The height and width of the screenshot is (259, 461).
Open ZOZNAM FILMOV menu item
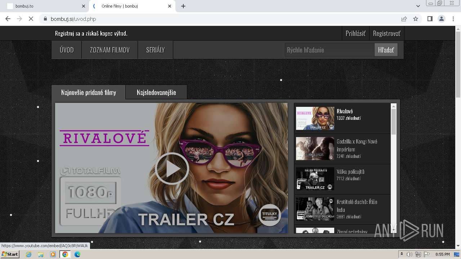pos(110,50)
